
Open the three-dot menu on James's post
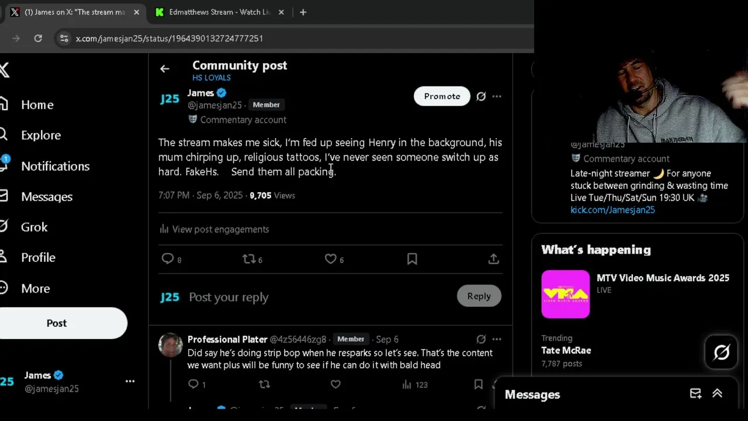point(497,96)
